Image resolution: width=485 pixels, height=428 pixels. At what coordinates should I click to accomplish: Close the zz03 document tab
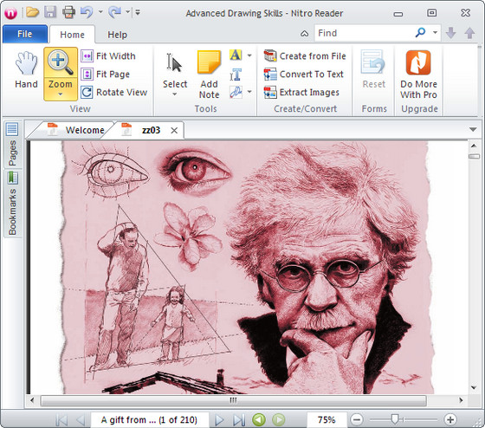pos(174,130)
